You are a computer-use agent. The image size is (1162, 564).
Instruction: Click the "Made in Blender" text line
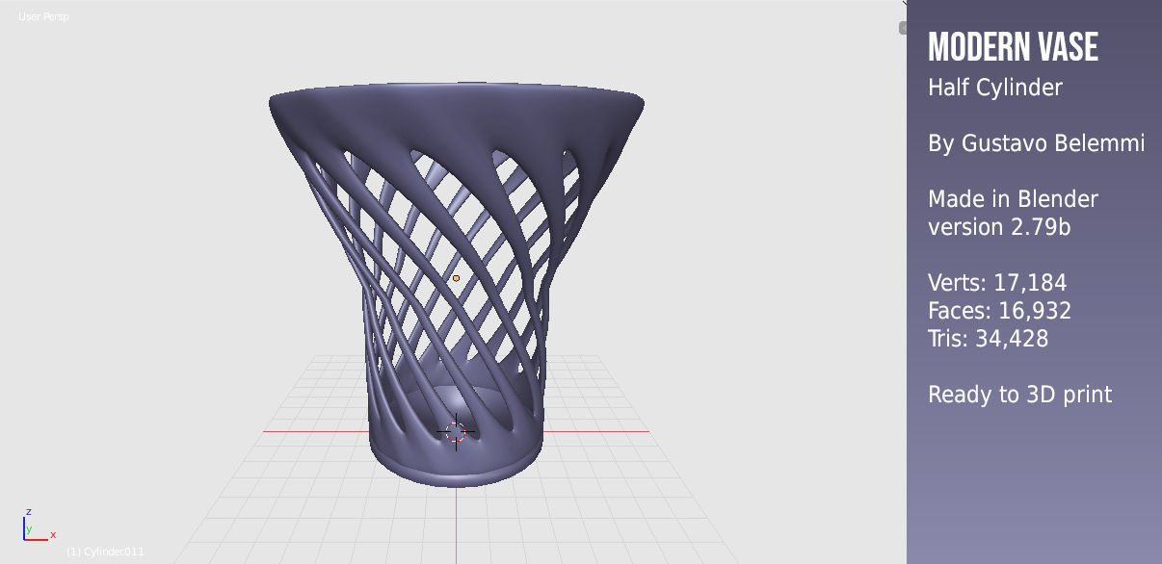[x=1013, y=199]
